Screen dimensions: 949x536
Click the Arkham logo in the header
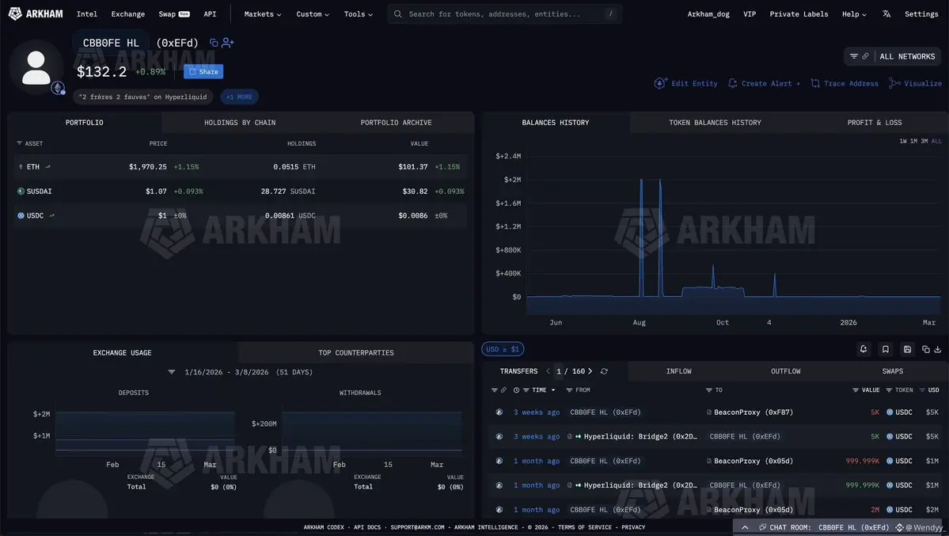[x=36, y=14]
